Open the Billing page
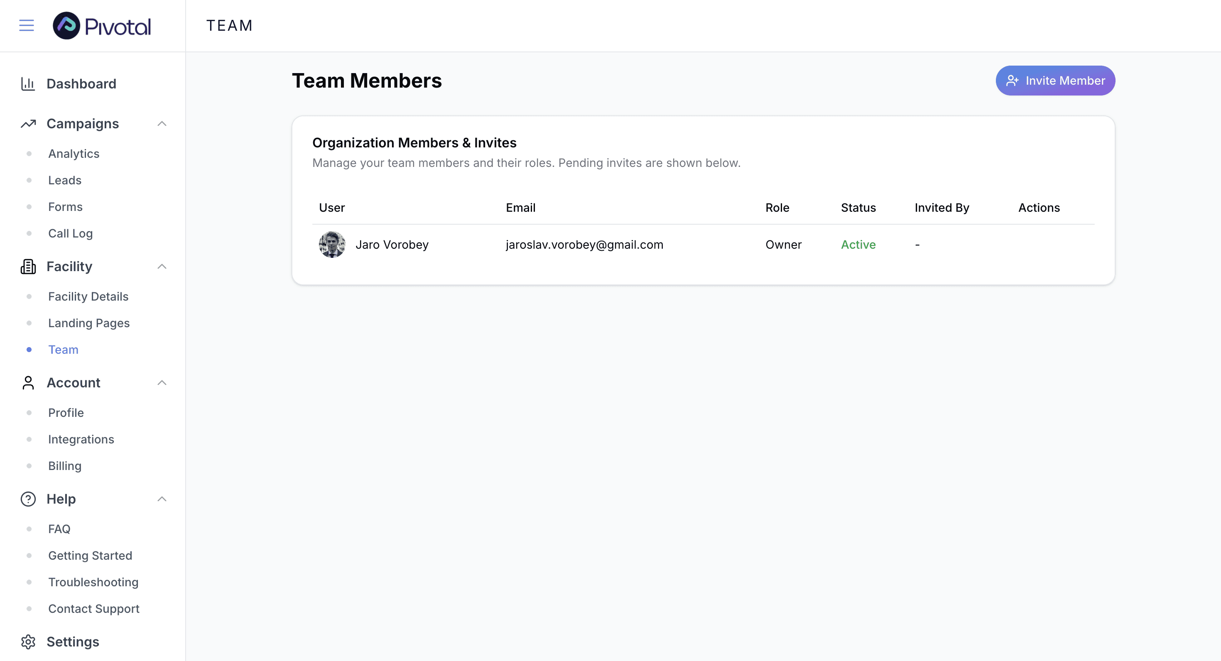Screen dimensions: 1221x661 click(x=64, y=466)
